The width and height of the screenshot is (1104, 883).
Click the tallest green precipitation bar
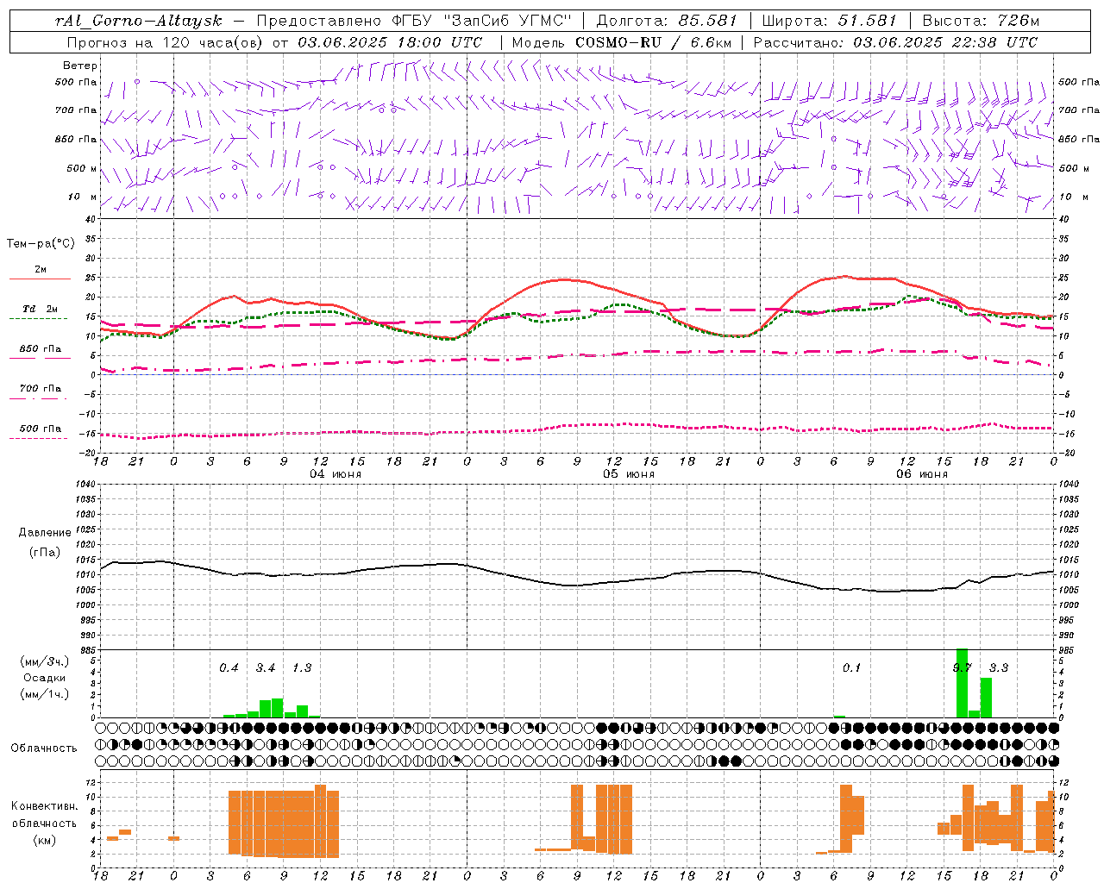[x=962, y=683]
